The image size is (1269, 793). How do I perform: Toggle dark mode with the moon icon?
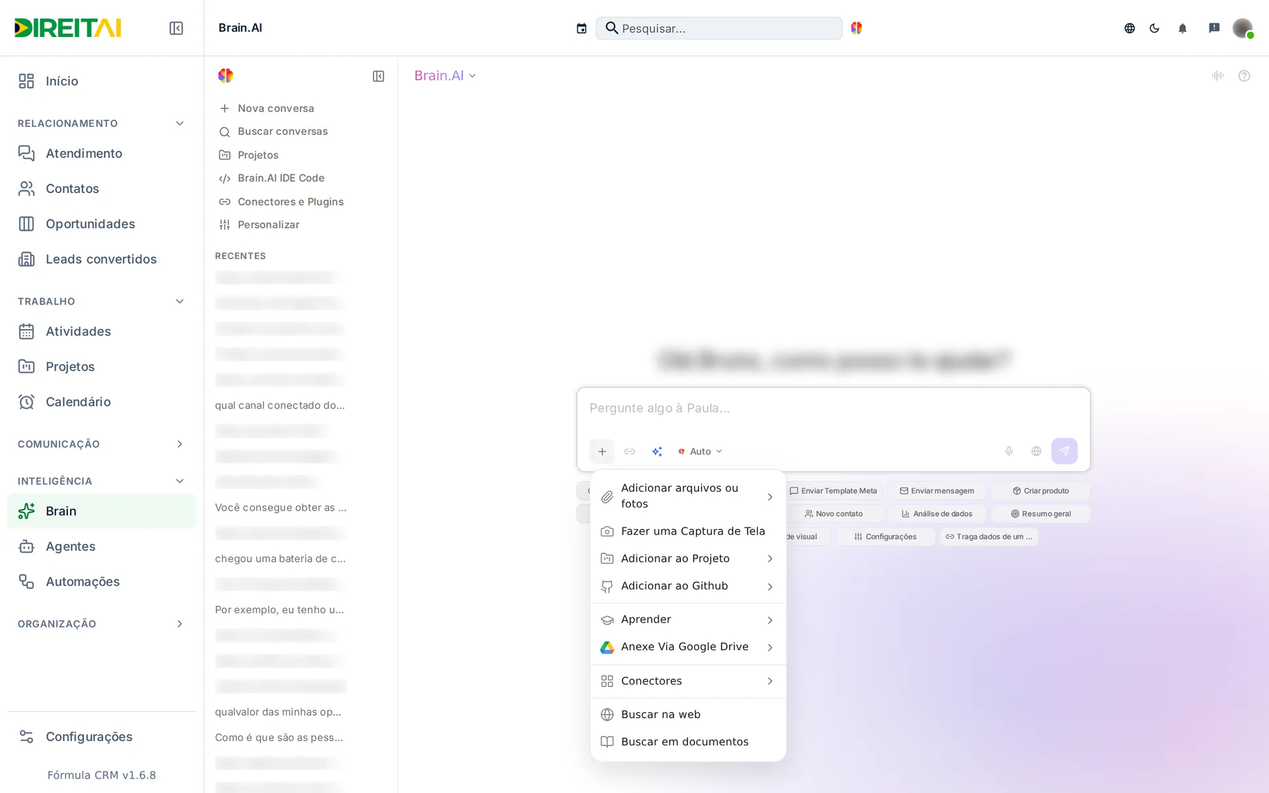pos(1155,28)
